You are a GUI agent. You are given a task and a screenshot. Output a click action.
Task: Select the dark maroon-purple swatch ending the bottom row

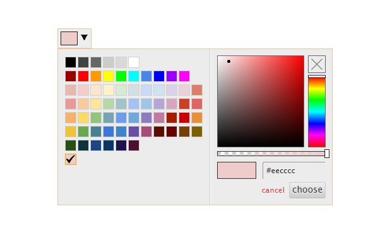(134, 145)
